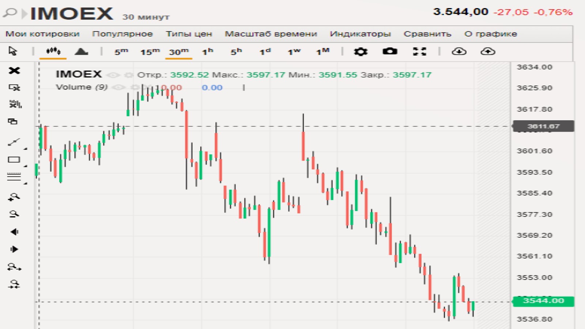This screenshot has height=329, width=585.
Task: Click the symbol search magnifier icon
Action: click(x=10, y=13)
